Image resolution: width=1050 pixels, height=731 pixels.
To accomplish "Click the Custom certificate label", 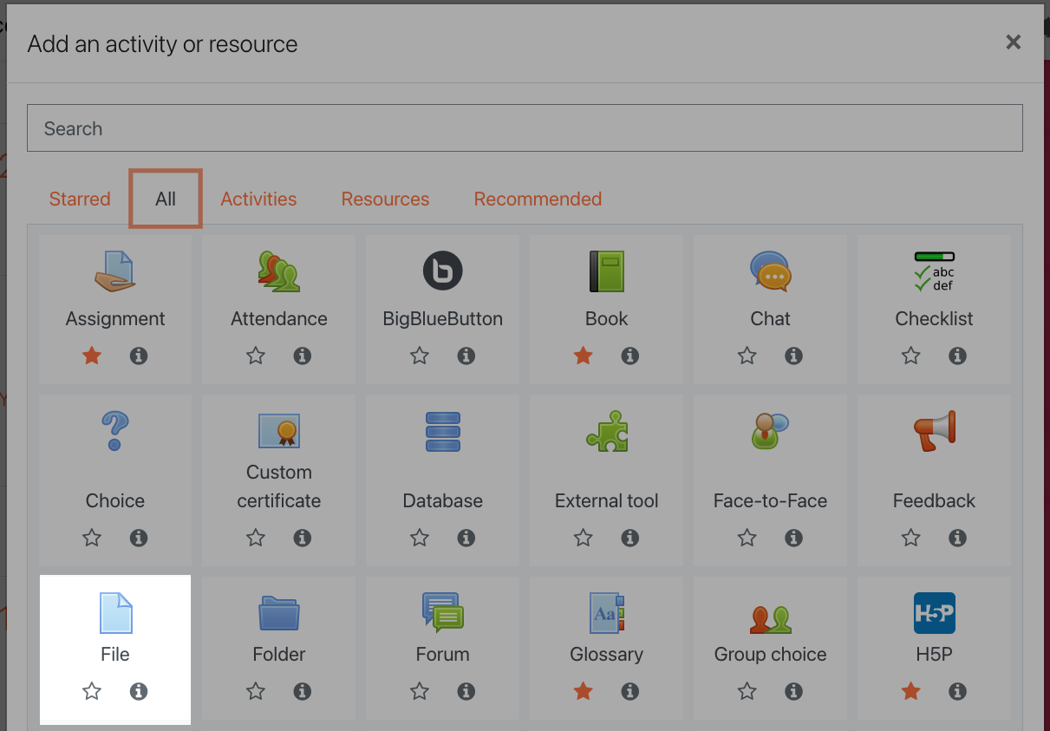I will (279, 486).
